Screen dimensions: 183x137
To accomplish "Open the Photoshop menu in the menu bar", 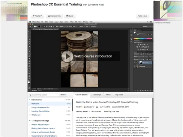I will coord(36,22).
